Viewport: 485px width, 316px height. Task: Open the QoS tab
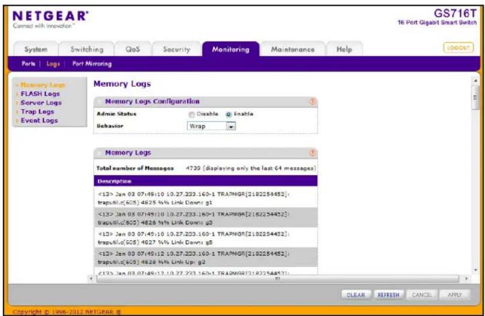[133, 49]
